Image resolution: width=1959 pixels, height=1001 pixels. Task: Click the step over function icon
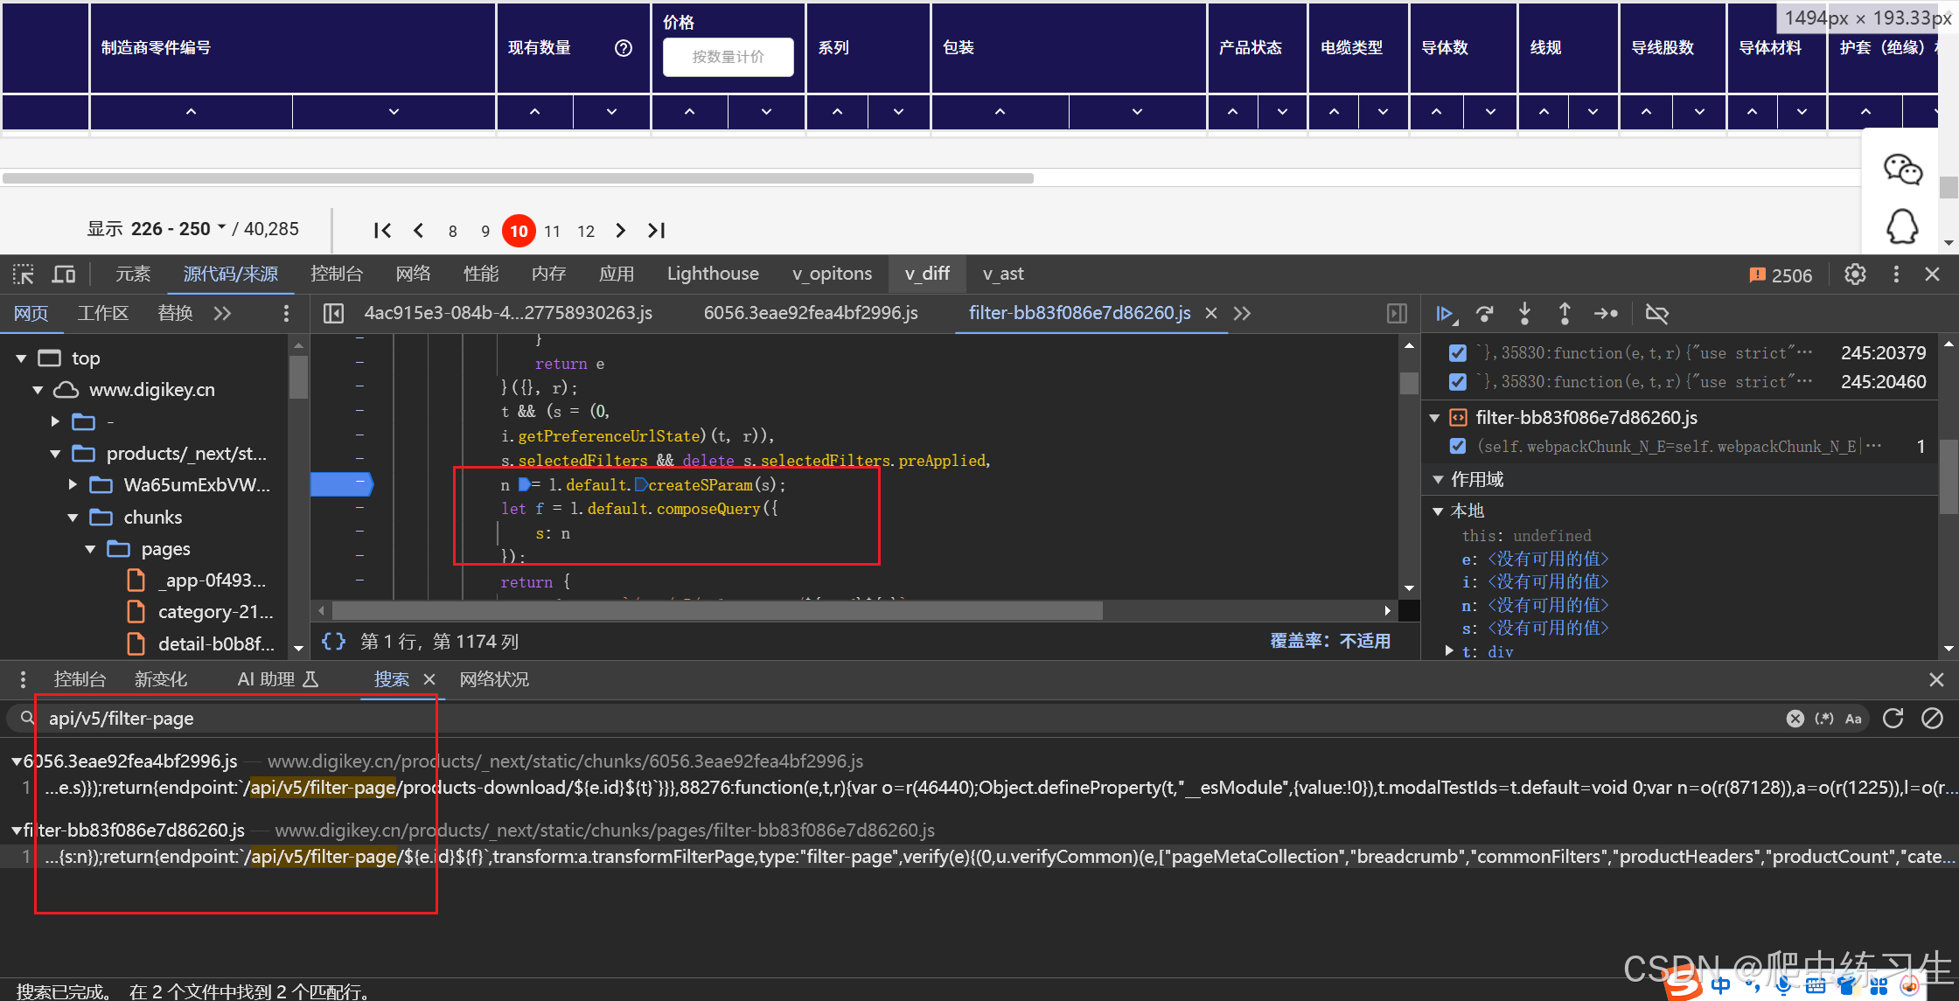click(1484, 314)
